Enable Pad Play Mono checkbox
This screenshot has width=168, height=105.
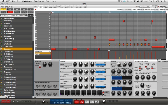(x=152, y=67)
